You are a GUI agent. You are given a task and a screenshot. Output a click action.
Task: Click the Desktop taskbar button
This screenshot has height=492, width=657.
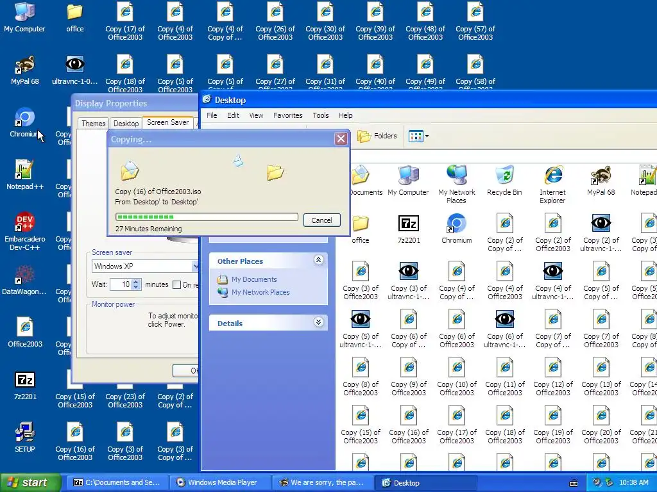425,482
